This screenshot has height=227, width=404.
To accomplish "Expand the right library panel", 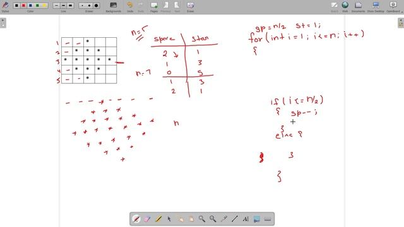I will pyautogui.click(x=401, y=23).
